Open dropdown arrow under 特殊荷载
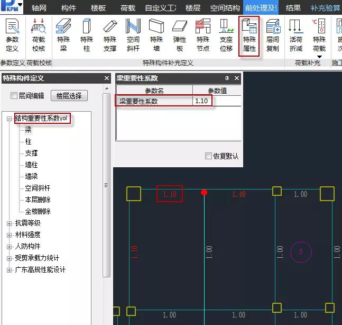The width and height of the screenshot is (342, 325). 319,57
